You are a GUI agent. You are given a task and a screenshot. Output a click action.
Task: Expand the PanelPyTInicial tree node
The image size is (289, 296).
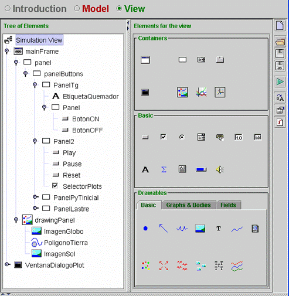click(35, 197)
